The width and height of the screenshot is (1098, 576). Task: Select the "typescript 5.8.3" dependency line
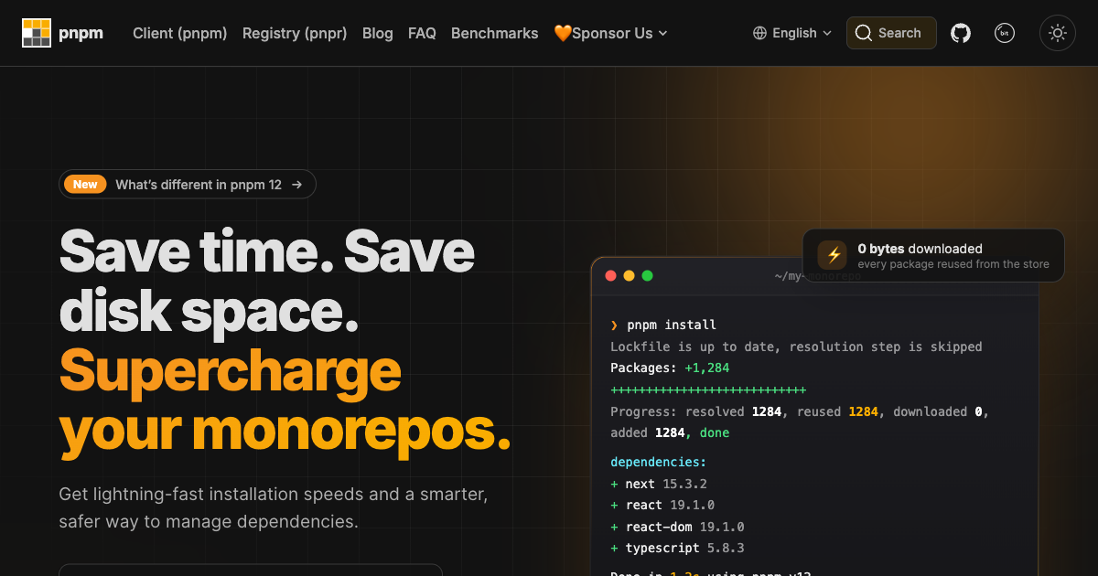click(677, 548)
